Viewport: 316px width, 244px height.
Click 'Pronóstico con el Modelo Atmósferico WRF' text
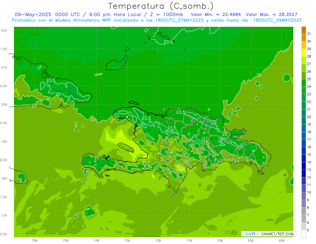62,20
